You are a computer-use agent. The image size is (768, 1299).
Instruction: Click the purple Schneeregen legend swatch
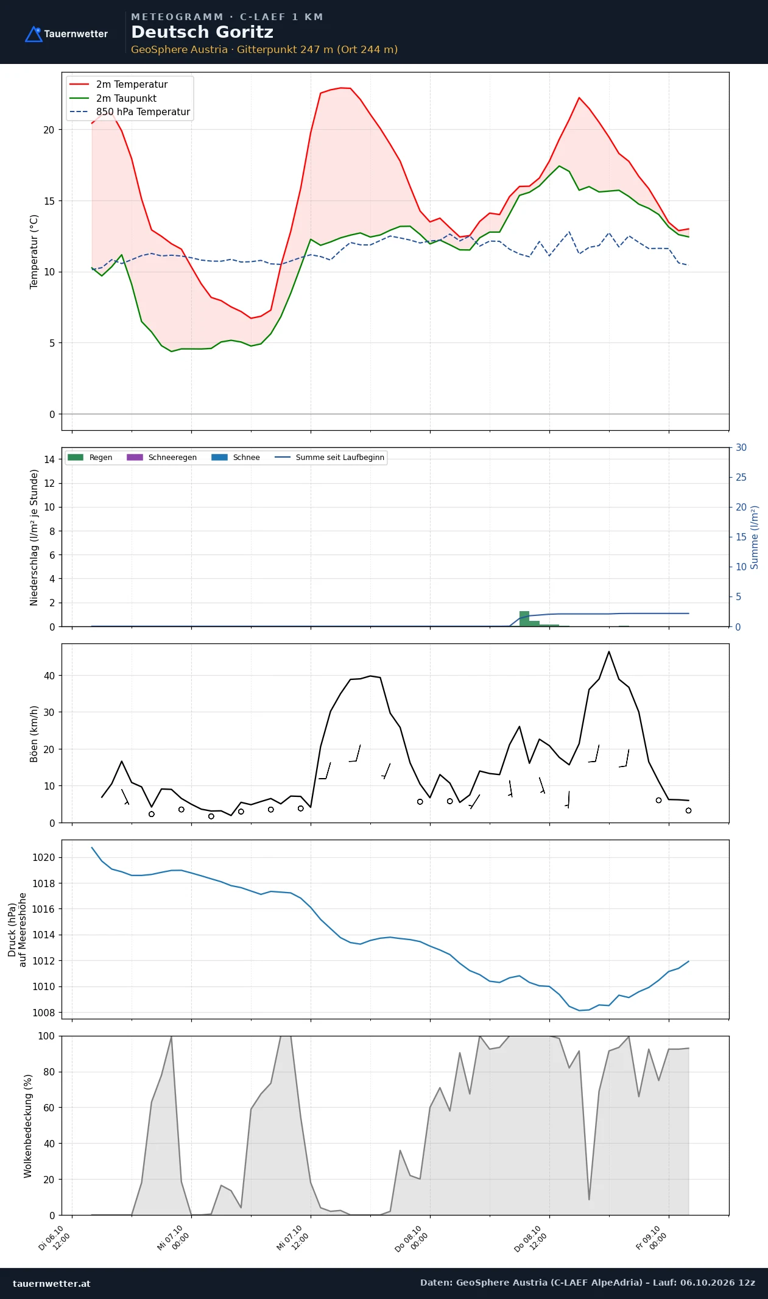tap(135, 458)
